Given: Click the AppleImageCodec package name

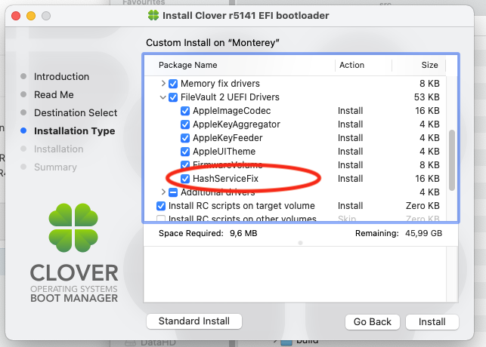Looking at the screenshot, I should click(x=231, y=111).
